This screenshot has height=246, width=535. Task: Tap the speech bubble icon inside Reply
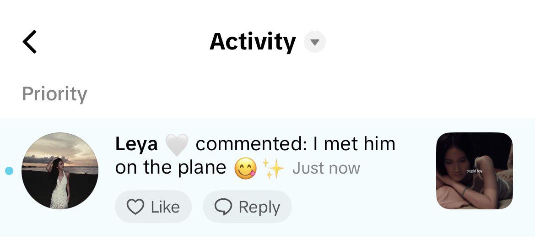pyautogui.click(x=223, y=207)
